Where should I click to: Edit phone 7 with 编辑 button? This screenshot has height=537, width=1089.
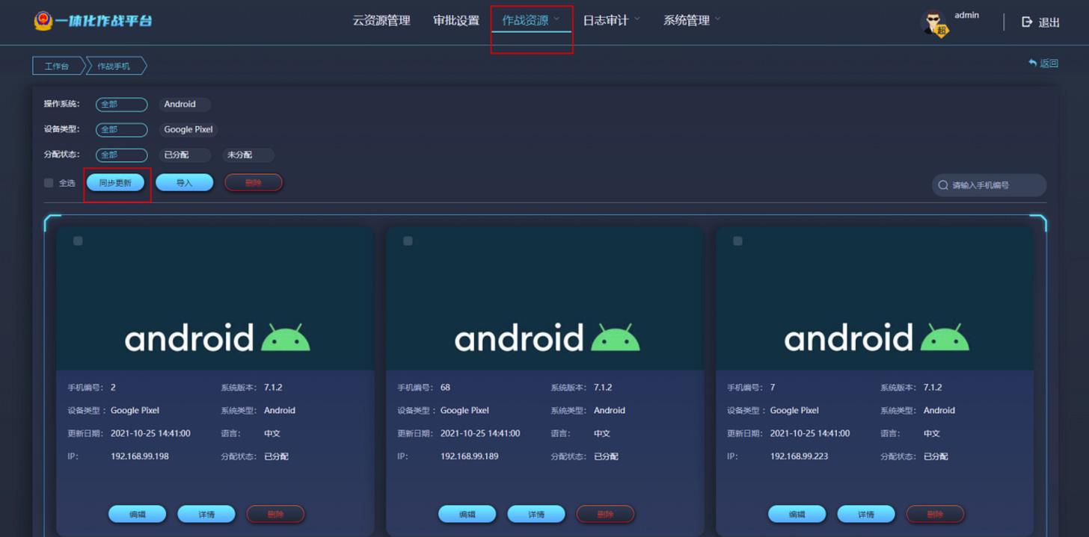point(797,514)
